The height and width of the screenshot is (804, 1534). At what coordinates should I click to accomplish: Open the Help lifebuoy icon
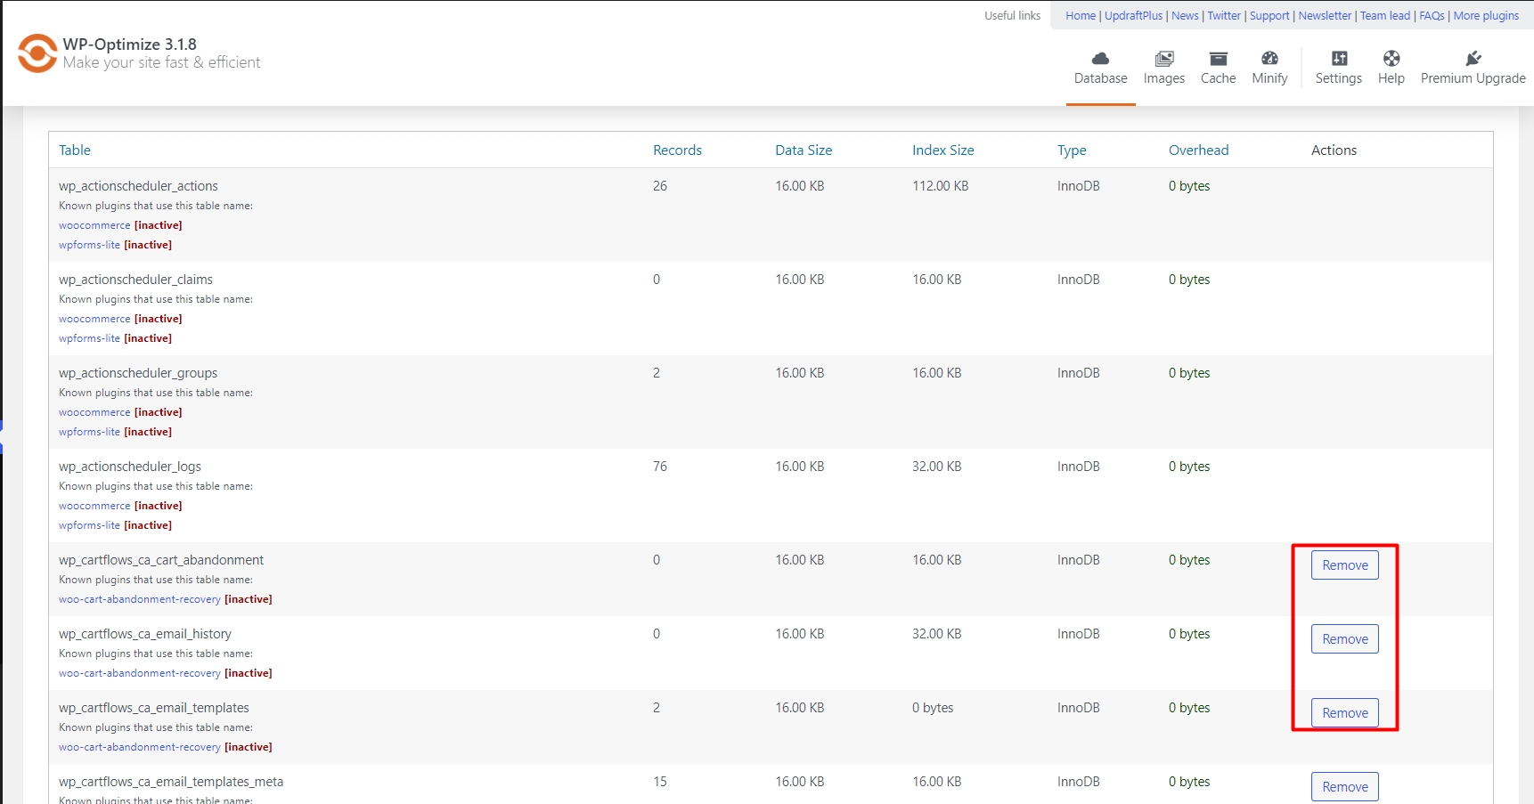tap(1391, 59)
